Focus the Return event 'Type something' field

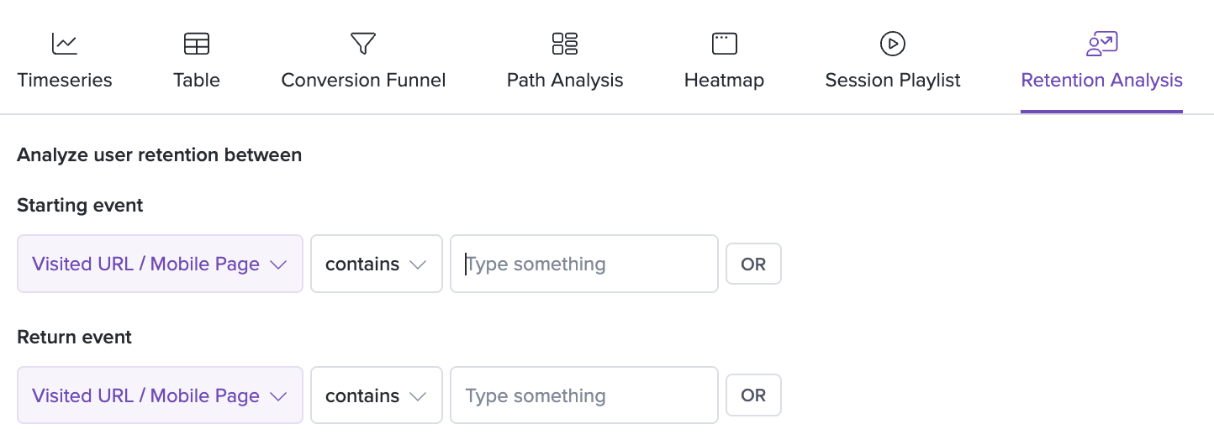click(x=584, y=395)
